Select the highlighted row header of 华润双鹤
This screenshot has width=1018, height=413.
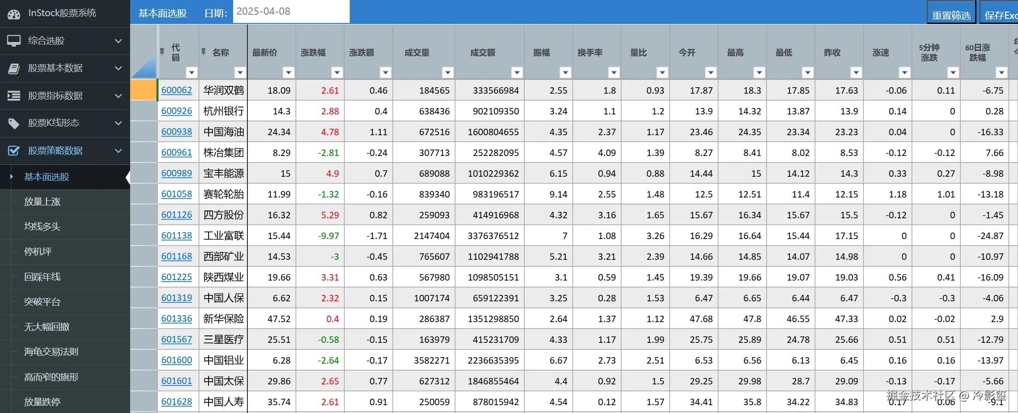(144, 90)
